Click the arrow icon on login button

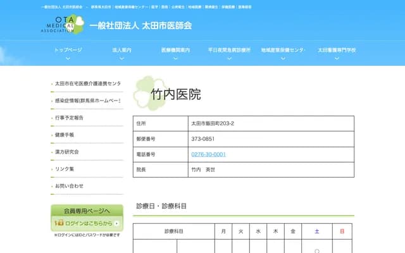116,223
